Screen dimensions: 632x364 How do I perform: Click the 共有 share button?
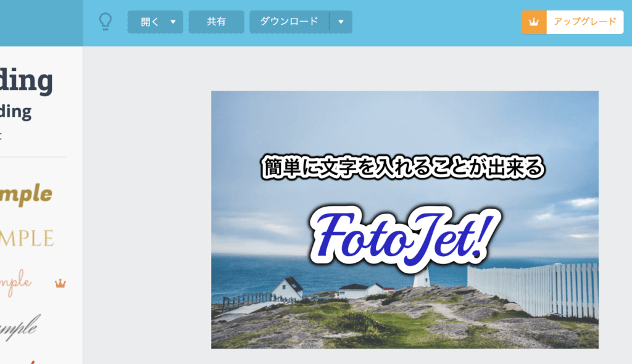pos(217,22)
